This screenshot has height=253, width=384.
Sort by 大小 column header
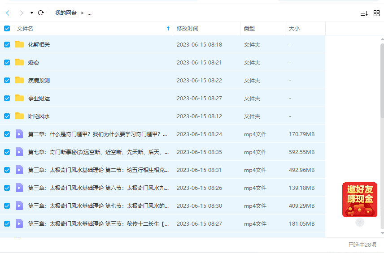tap(294, 29)
